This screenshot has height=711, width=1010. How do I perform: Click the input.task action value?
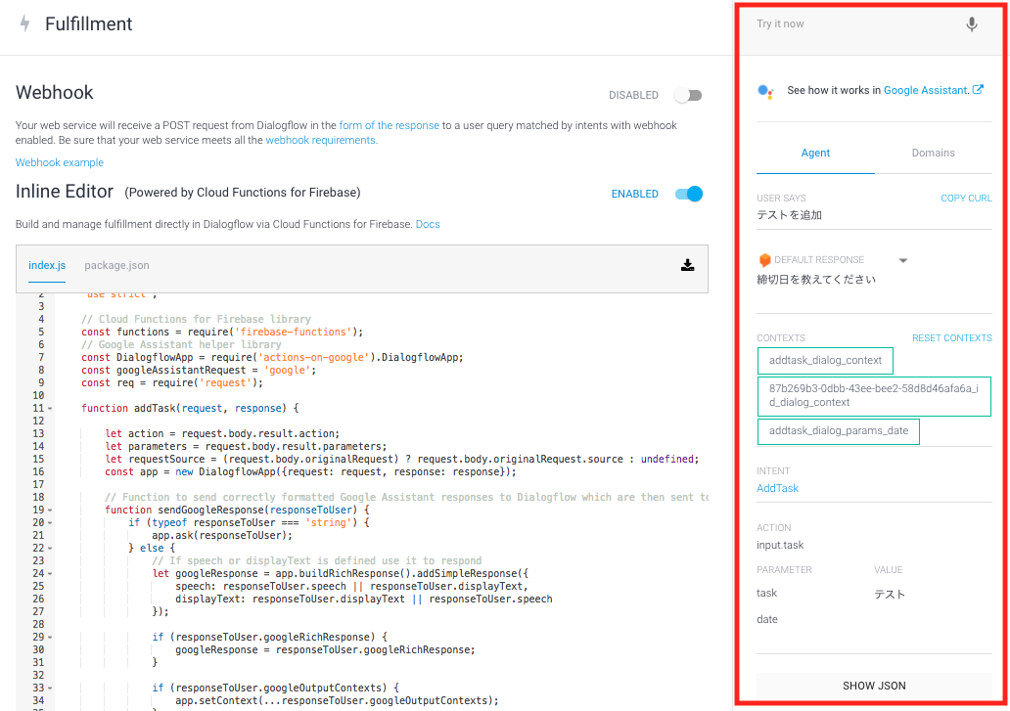tap(780, 545)
